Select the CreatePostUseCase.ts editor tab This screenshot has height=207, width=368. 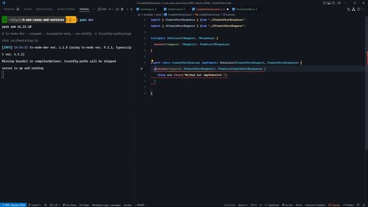pyautogui.click(x=210, y=9)
